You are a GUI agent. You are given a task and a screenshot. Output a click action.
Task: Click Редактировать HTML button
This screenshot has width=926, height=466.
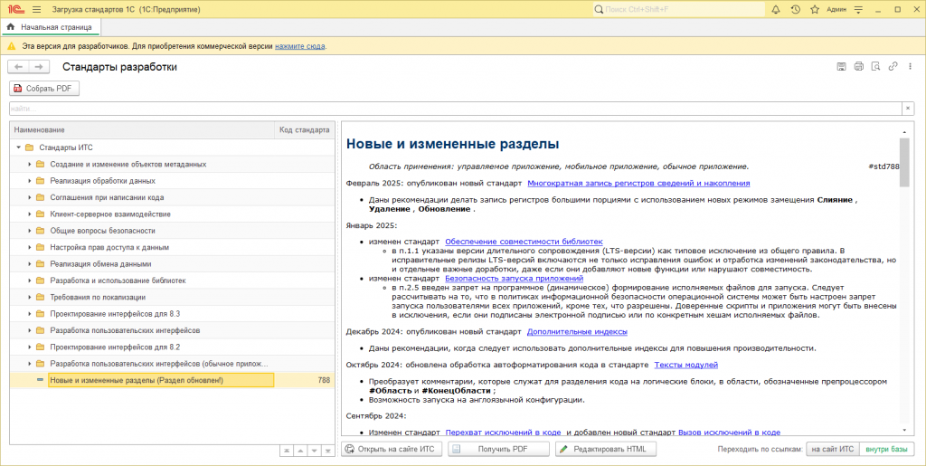[x=605, y=449]
